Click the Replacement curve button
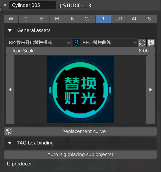Viewport: 161px width, 172px height. coord(80,131)
